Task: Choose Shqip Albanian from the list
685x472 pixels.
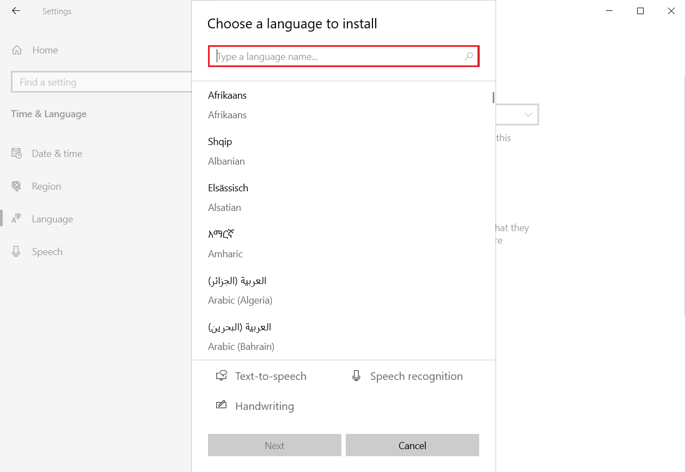Action: pos(344,151)
